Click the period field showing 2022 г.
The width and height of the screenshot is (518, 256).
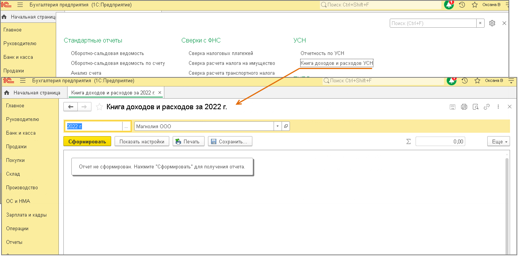[x=93, y=126]
